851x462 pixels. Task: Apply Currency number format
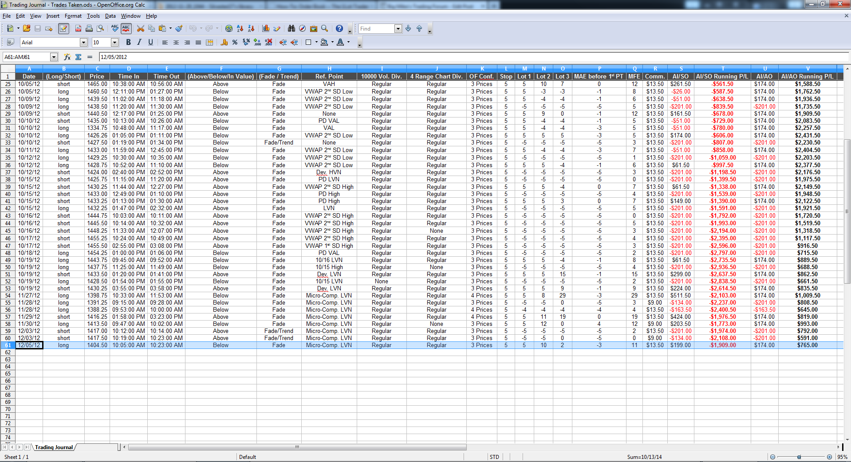(224, 42)
